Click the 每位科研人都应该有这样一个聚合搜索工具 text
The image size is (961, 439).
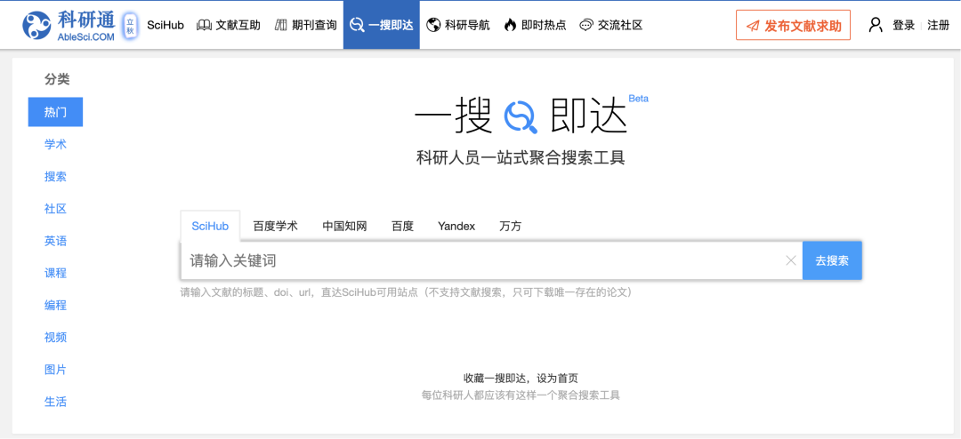click(521, 395)
